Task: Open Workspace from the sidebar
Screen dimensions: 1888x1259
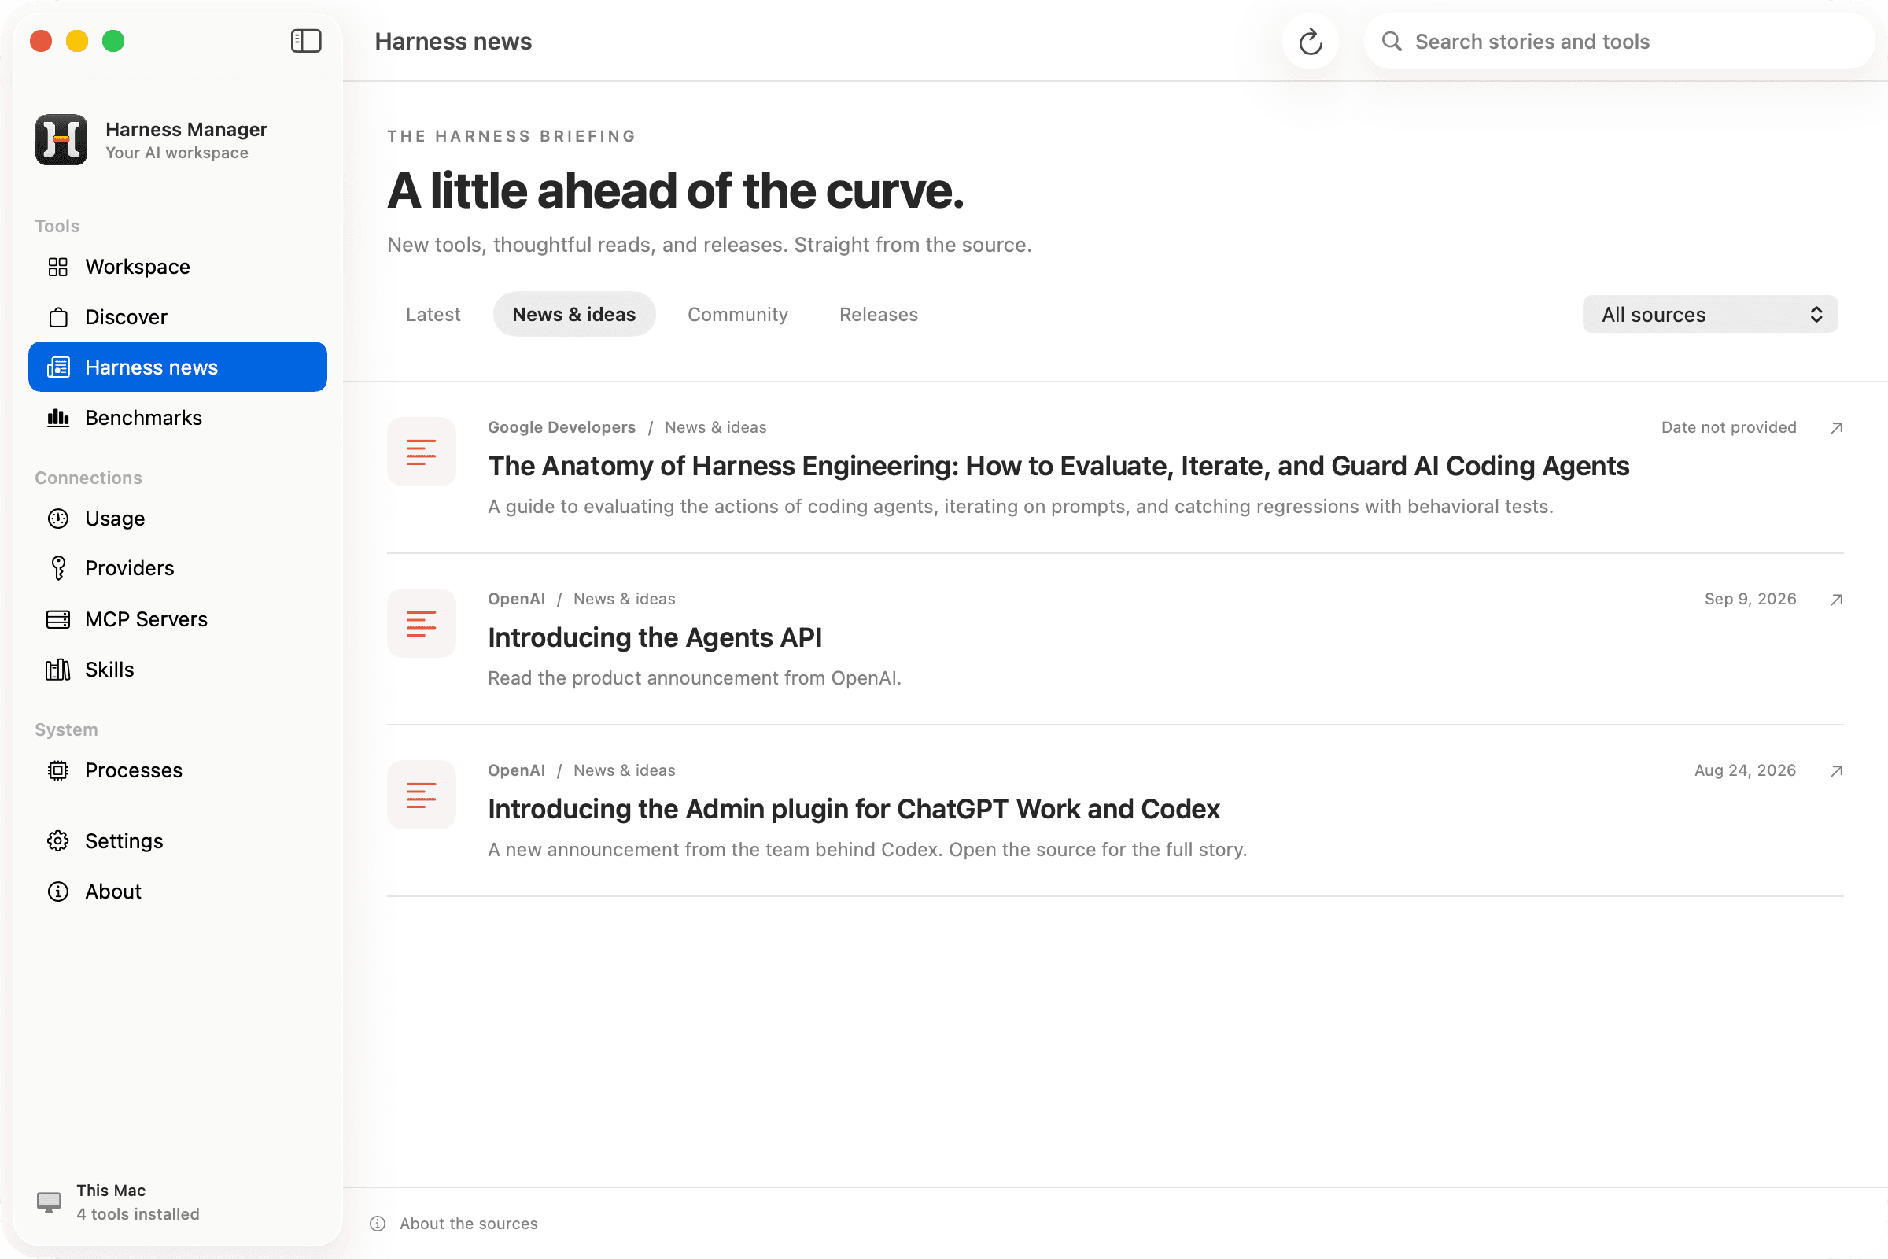Action: (178, 267)
